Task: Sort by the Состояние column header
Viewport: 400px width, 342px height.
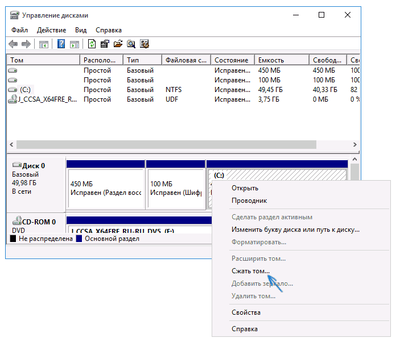Action: [x=233, y=60]
